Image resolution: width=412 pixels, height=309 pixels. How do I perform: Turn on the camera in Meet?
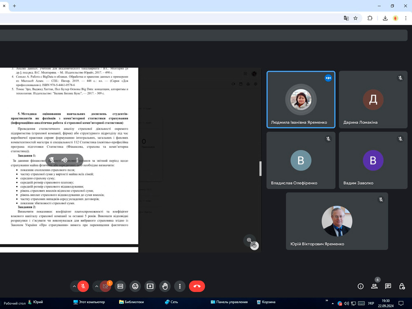coord(105,286)
